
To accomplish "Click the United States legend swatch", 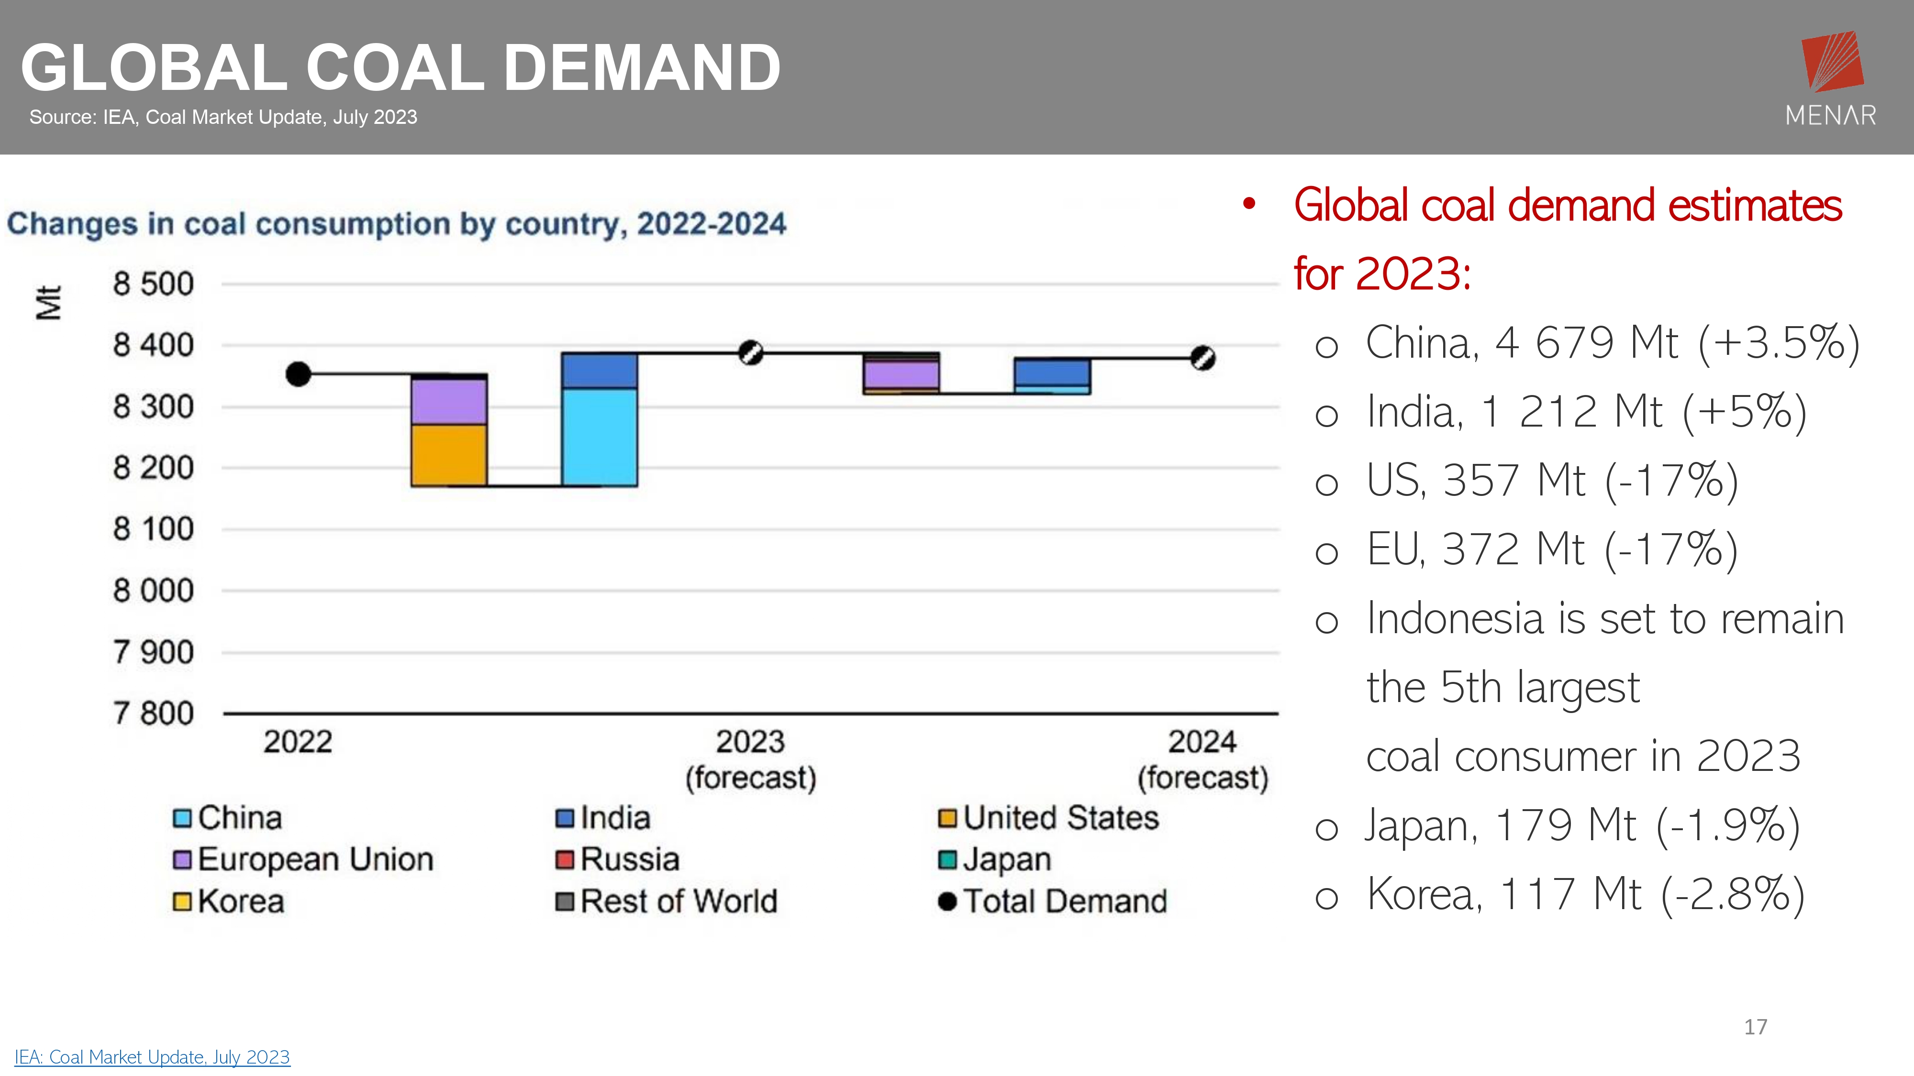I will (947, 818).
